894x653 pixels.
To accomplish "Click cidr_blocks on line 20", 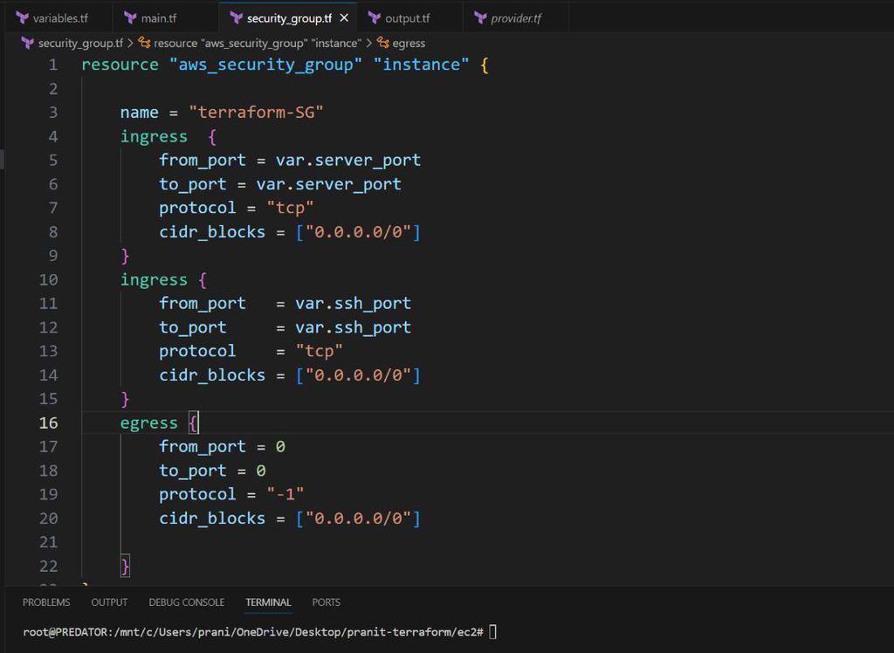I will click(x=212, y=519).
